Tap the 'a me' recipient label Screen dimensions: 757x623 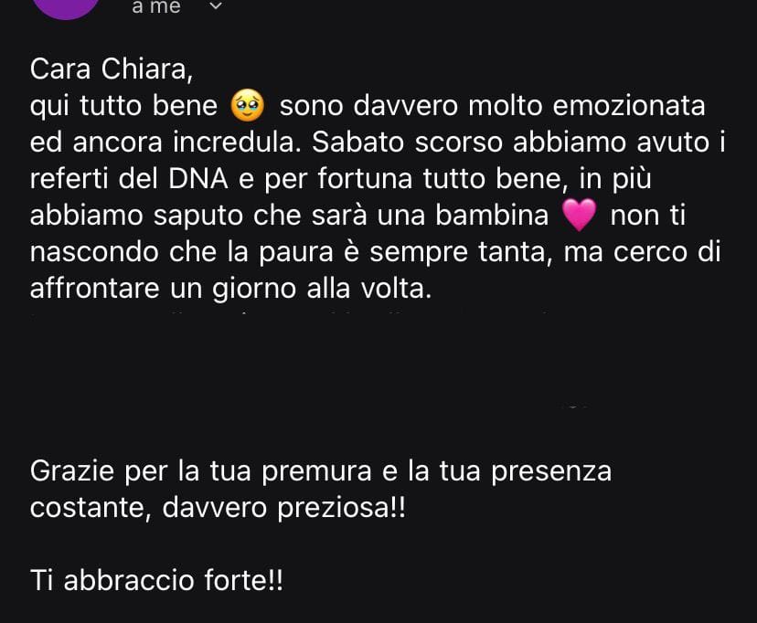coord(156,6)
